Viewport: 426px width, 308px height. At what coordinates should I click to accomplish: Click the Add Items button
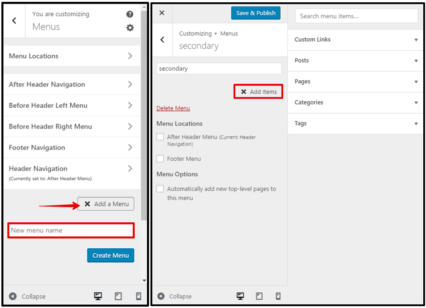click(x=258, y=91)
